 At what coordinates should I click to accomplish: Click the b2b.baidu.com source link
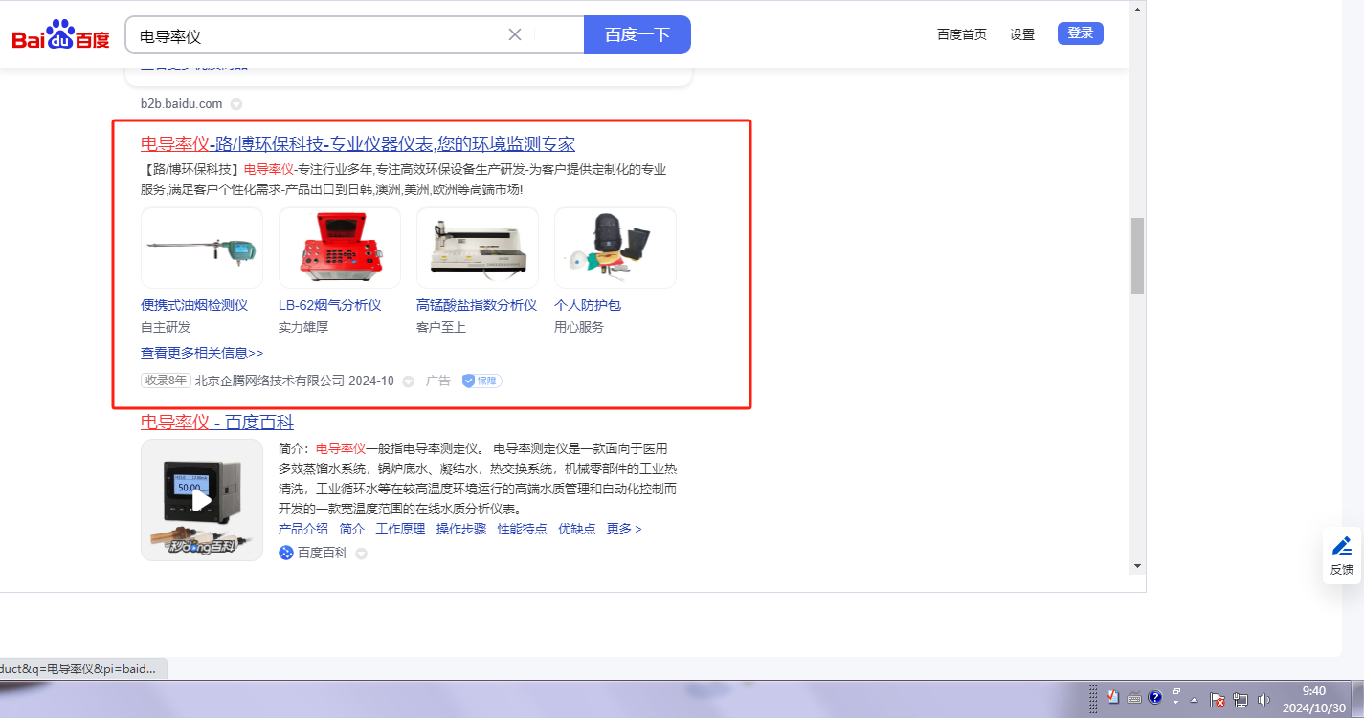[x=182, y=103]
